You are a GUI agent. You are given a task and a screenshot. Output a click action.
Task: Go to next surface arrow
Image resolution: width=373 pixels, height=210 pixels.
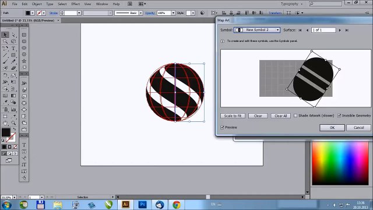coord(340,30)
